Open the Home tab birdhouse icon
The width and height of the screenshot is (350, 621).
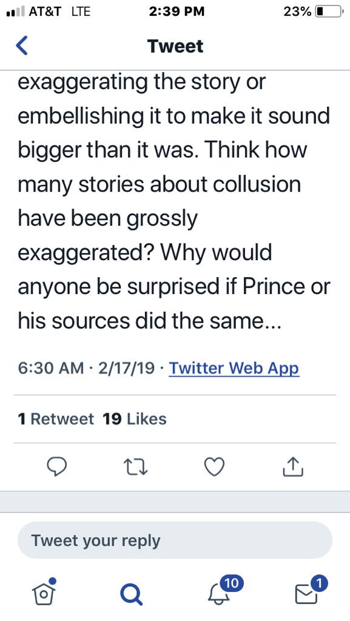click(44, 592)
